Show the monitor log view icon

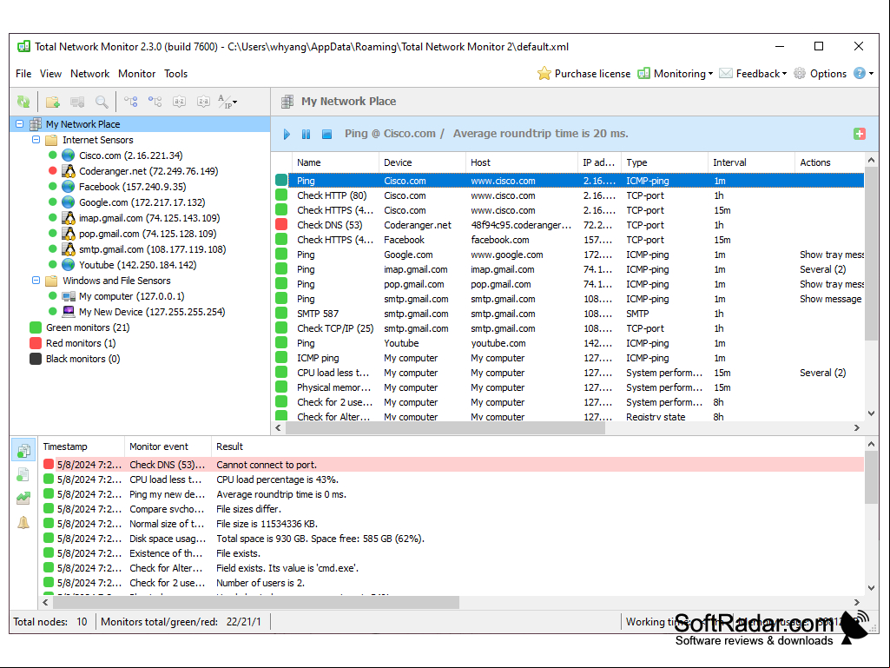click(23, 451)
